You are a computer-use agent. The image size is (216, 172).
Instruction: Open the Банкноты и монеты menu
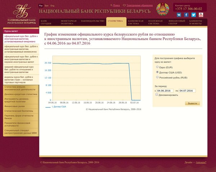[x=195, y=22]
